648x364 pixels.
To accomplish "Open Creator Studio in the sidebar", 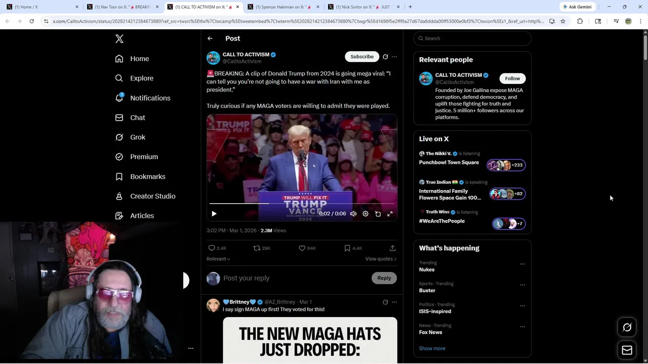I will coord(145,196).
